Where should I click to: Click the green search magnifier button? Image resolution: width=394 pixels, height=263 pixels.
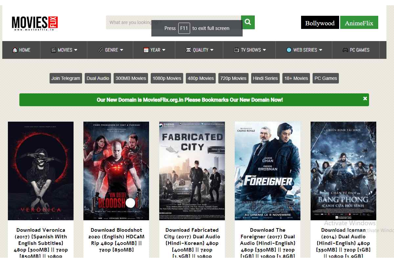[248, 22]
